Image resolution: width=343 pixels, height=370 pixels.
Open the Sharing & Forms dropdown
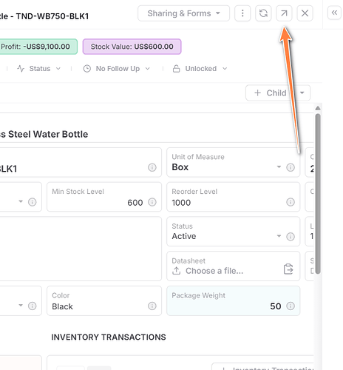(183, 13)
